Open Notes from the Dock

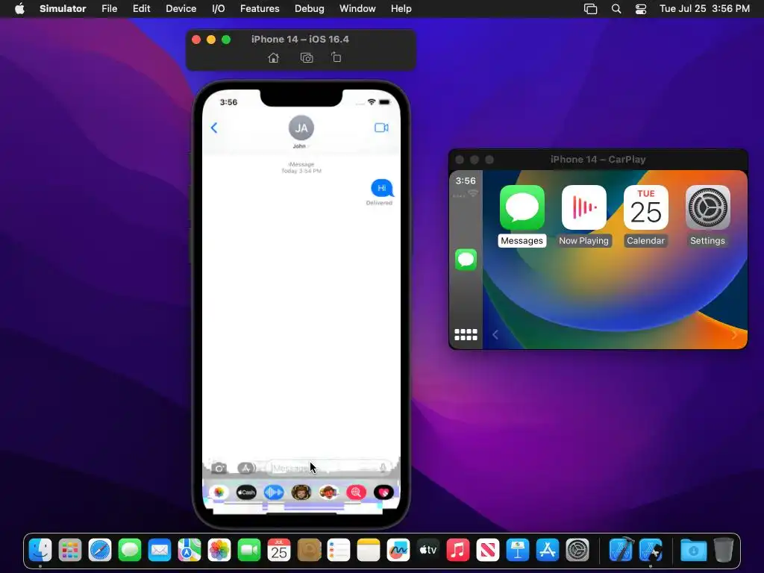369,551
